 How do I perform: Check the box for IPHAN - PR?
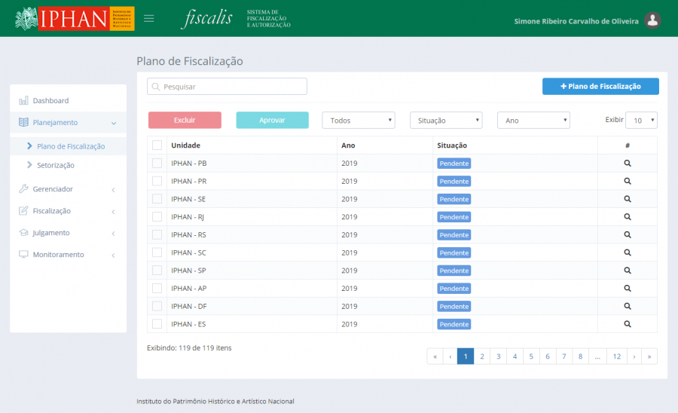pos(157,181)
